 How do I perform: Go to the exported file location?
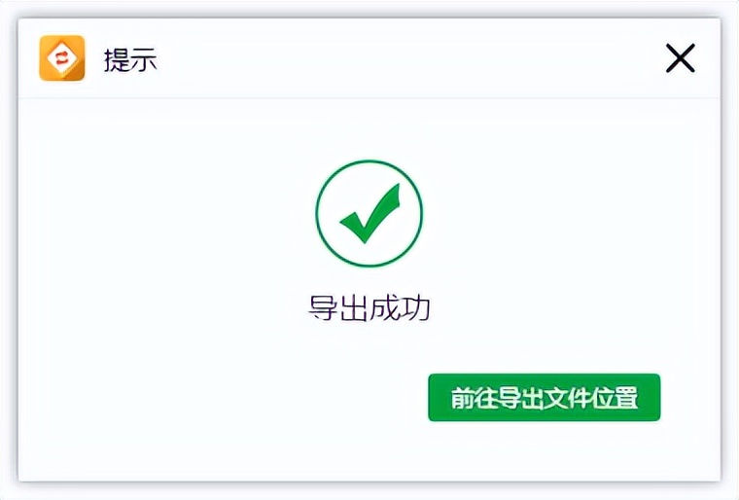(x=544, y=398)
